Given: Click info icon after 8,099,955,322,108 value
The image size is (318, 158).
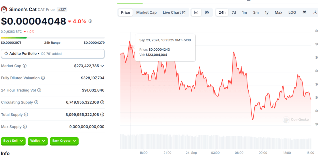Looking at the screenshot, I should pyautogui.click(x=102, y=115).
